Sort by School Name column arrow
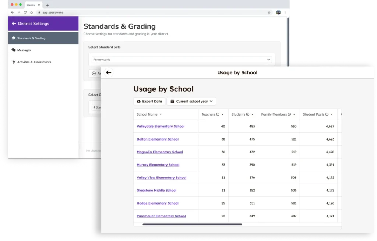Screen dimensions: 377x241 [x=161, y=114]
